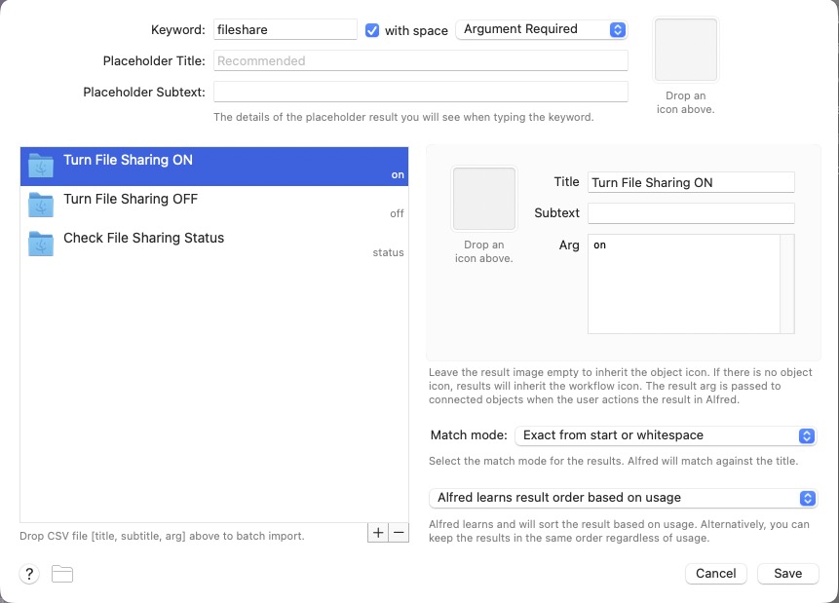The image size is (839, 603).
Task: Click the Keyword field containing fileshare
Action: click(285, 30)
